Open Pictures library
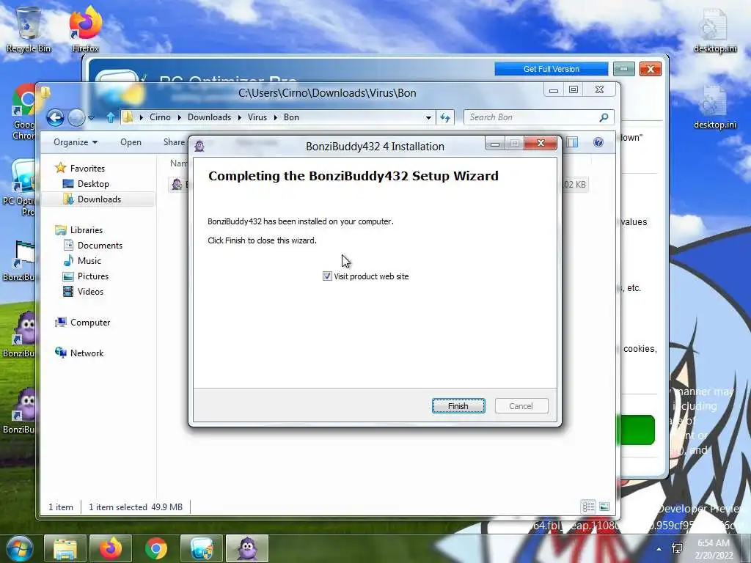751x563 pixels. click(x=93, y=276)
